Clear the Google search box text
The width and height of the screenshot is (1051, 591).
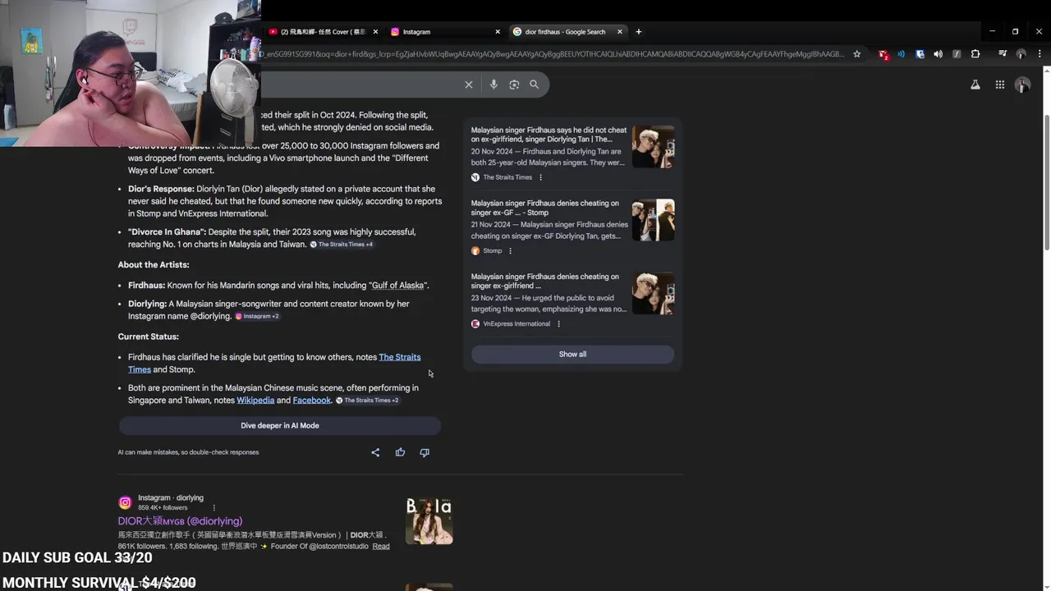pyautogui.click(x=469, y=85)
